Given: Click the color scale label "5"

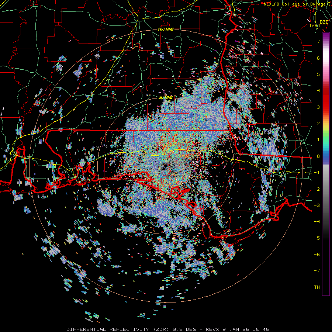Looking at the screenshot, I should coord(318,74).
